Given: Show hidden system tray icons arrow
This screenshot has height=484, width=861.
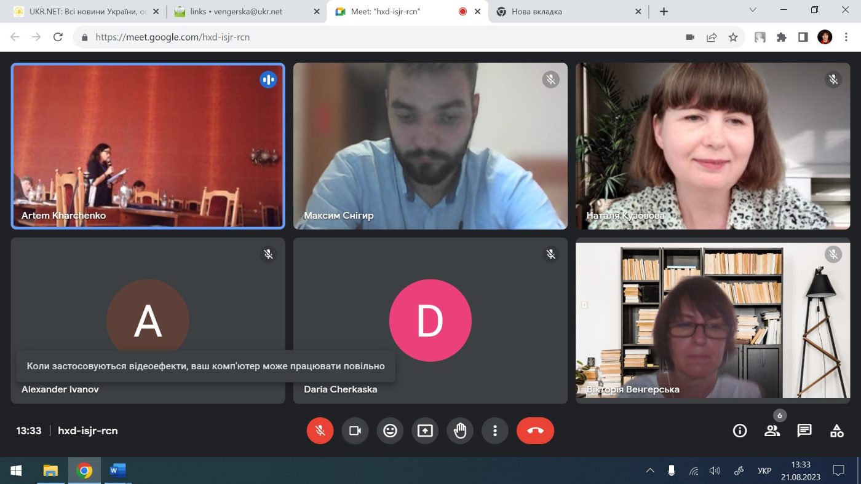Looking at the screenshot, I should tap(650, 471).
